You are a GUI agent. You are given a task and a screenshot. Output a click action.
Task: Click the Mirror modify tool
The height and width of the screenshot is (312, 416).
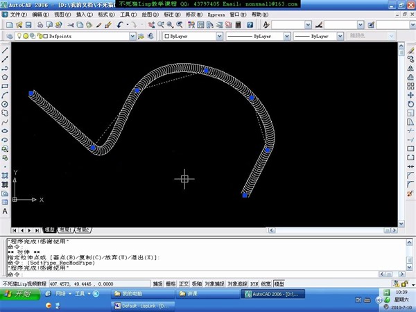(410, 68)
